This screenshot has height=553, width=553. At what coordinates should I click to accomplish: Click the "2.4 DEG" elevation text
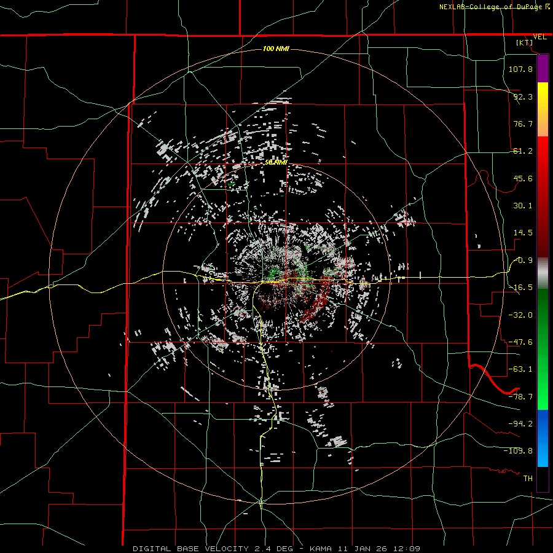tap(272, 549)
